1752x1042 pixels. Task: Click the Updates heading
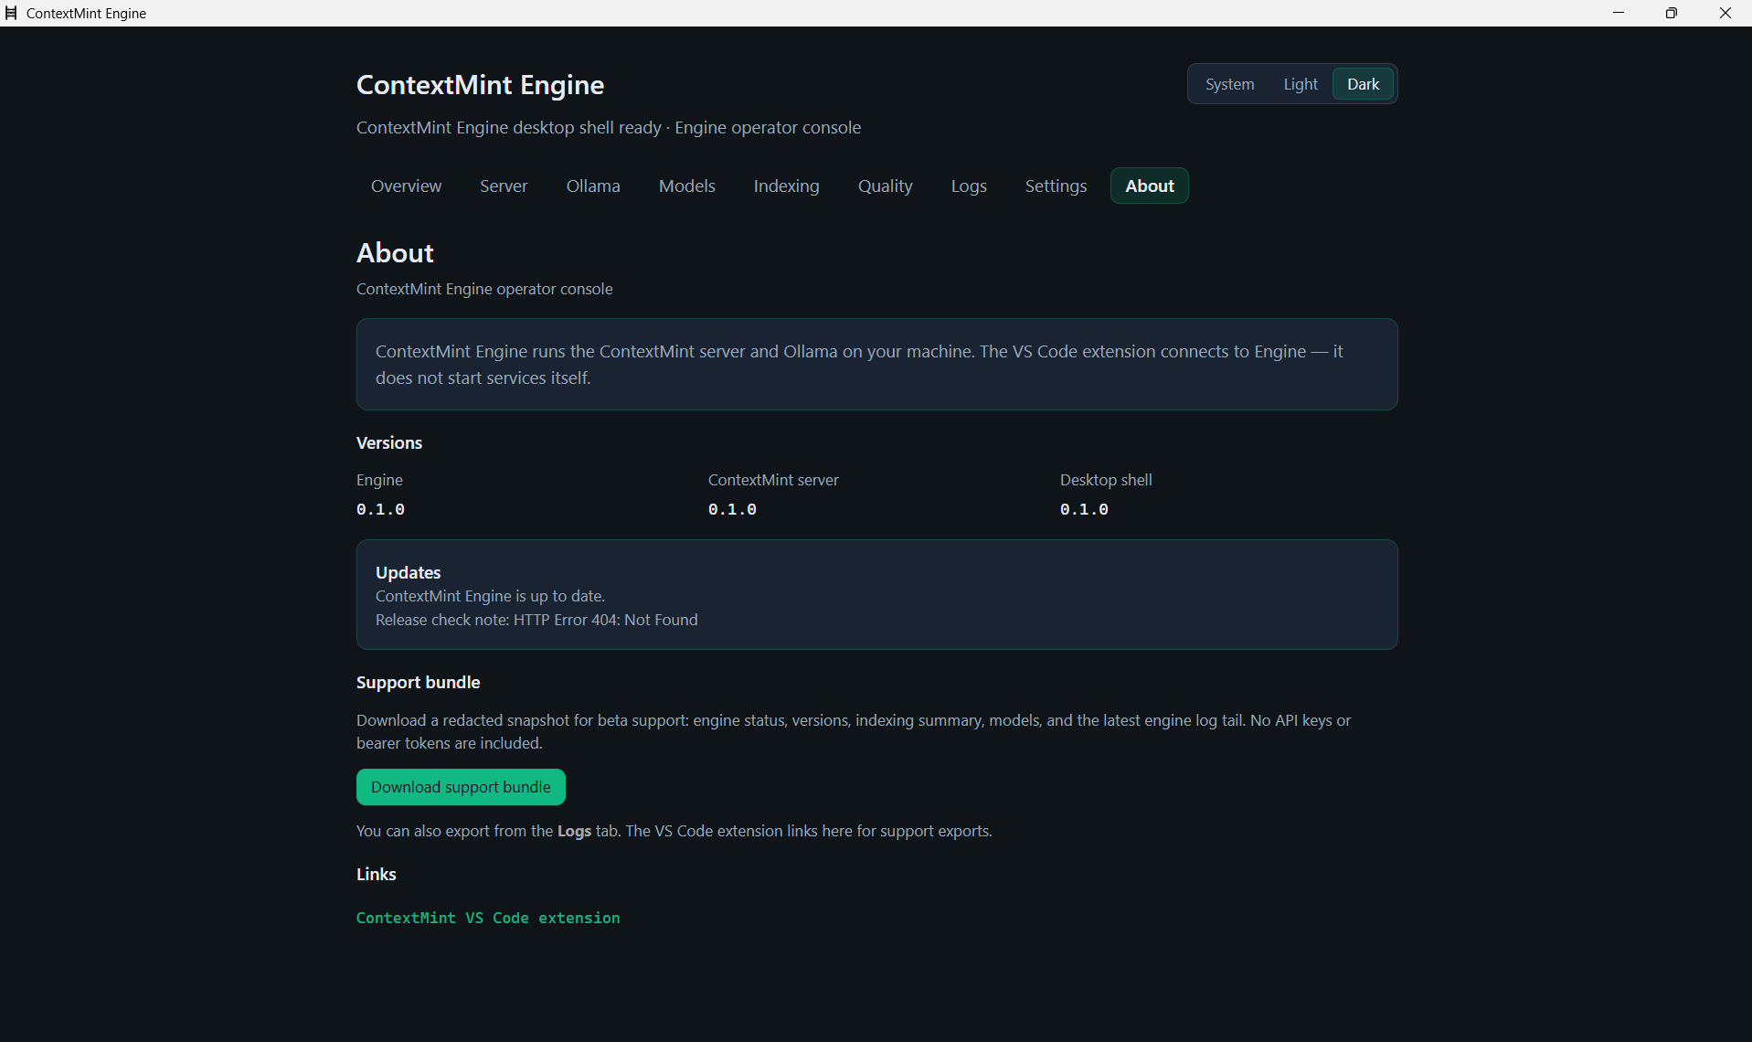(x=408, y=572)
